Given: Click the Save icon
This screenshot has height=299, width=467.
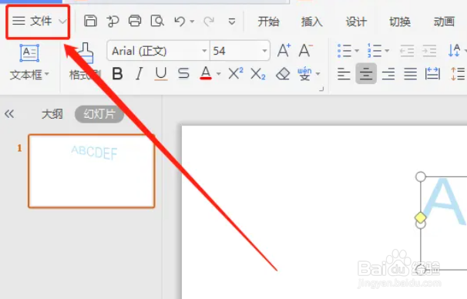Looking at the screenshot, I should pos(90,21).
